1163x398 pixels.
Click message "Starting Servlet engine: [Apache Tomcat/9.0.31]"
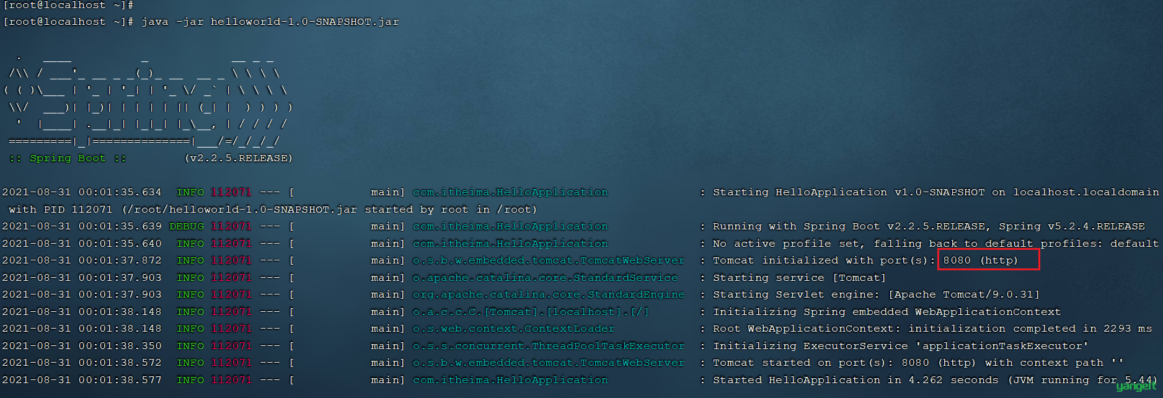point(877,294)
